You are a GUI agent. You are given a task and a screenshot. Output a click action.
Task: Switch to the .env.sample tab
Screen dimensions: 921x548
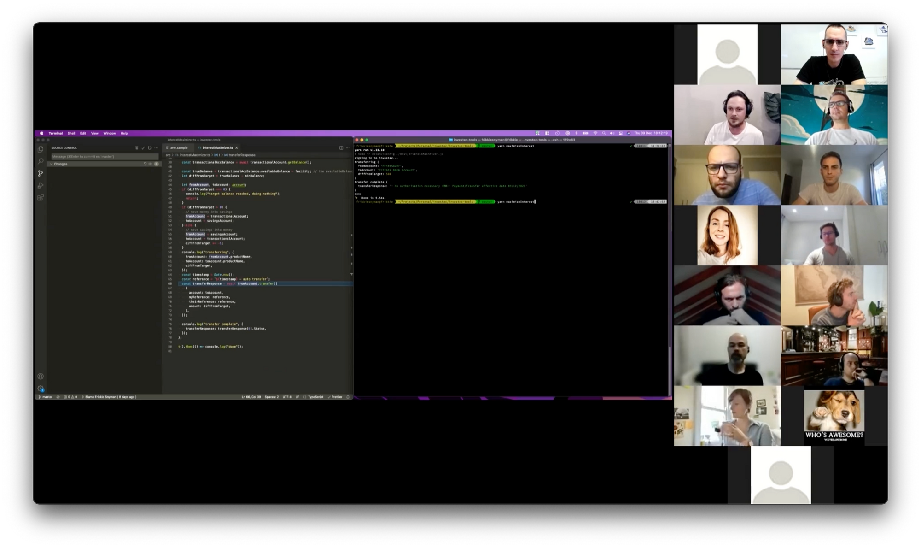pos(180,147)
